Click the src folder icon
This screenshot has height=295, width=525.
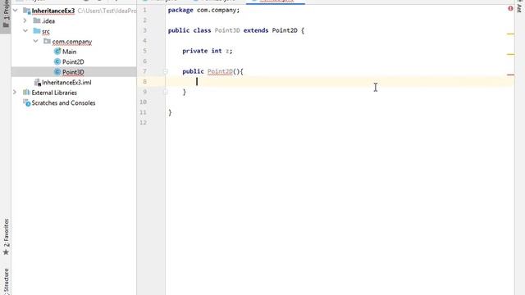37,31
